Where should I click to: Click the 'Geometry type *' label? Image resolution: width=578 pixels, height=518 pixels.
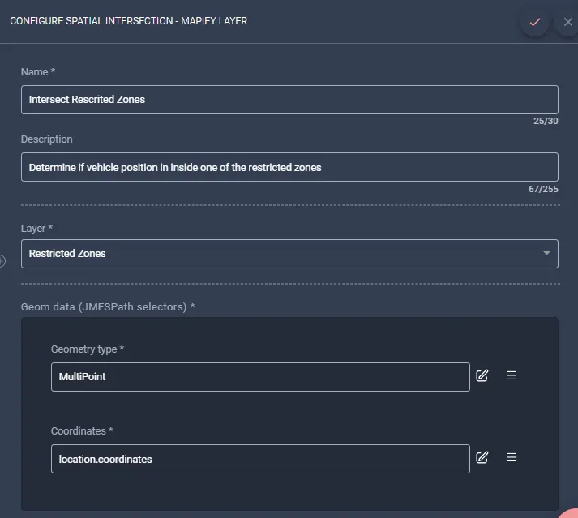[x=88, y=349]
